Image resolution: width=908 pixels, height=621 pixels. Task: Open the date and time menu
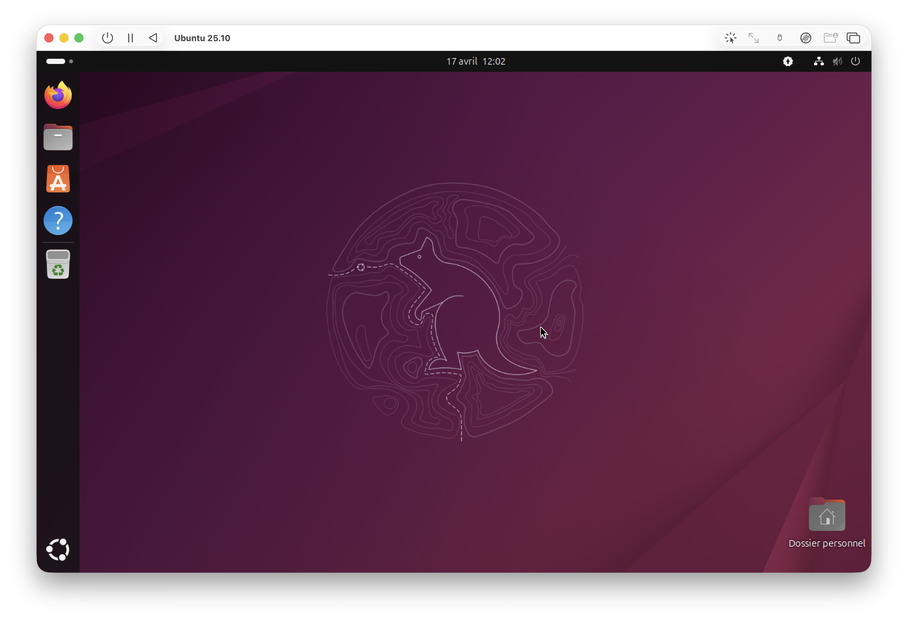pos(475,61)
